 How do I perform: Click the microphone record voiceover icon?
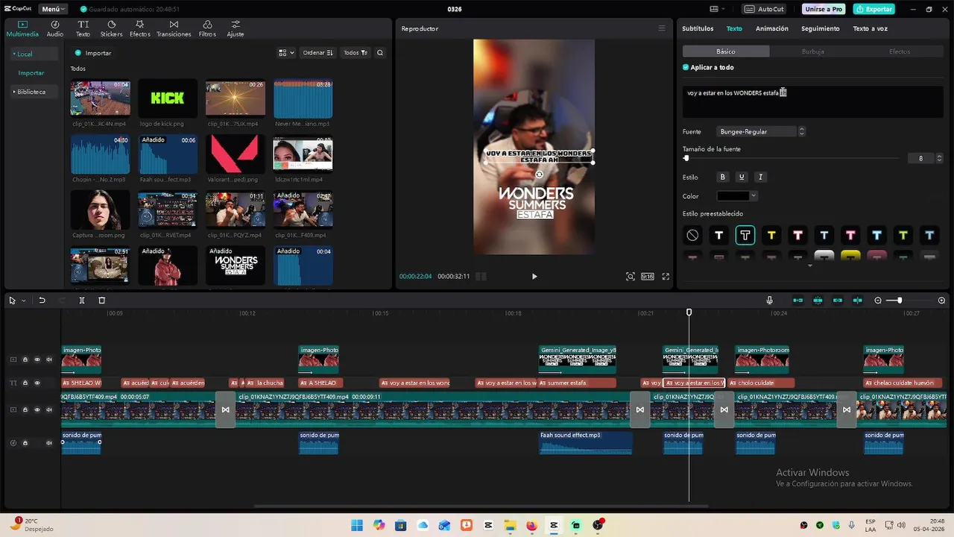point(769,301)
